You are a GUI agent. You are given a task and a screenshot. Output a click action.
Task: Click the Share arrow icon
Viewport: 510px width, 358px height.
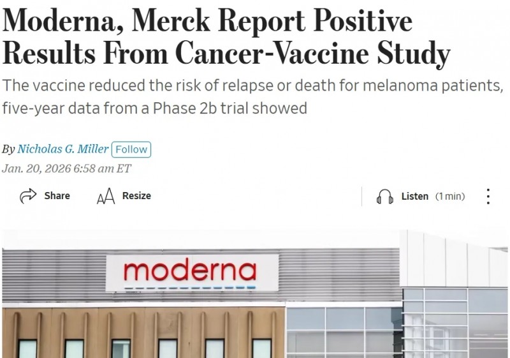pyautogui.click(x=28, y=196)
